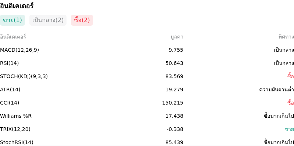294x146 pixels.
Task: Click ATR ความผันผวนต่ำ direction label
Action: pyautogui.click(x=277, y=90)
